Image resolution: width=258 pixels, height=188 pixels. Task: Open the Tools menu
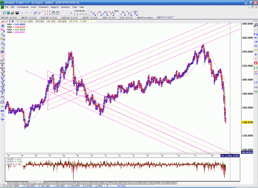[75, 7]
